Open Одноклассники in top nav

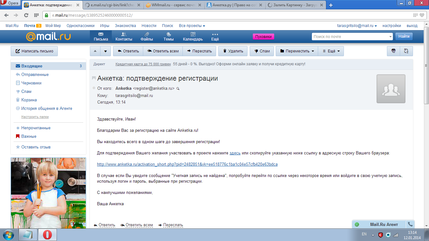point(81,26)
